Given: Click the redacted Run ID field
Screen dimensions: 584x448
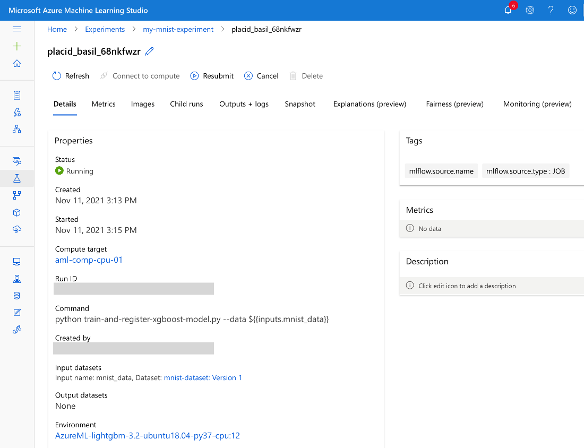Looking at the screenshot, I should 134,289.
